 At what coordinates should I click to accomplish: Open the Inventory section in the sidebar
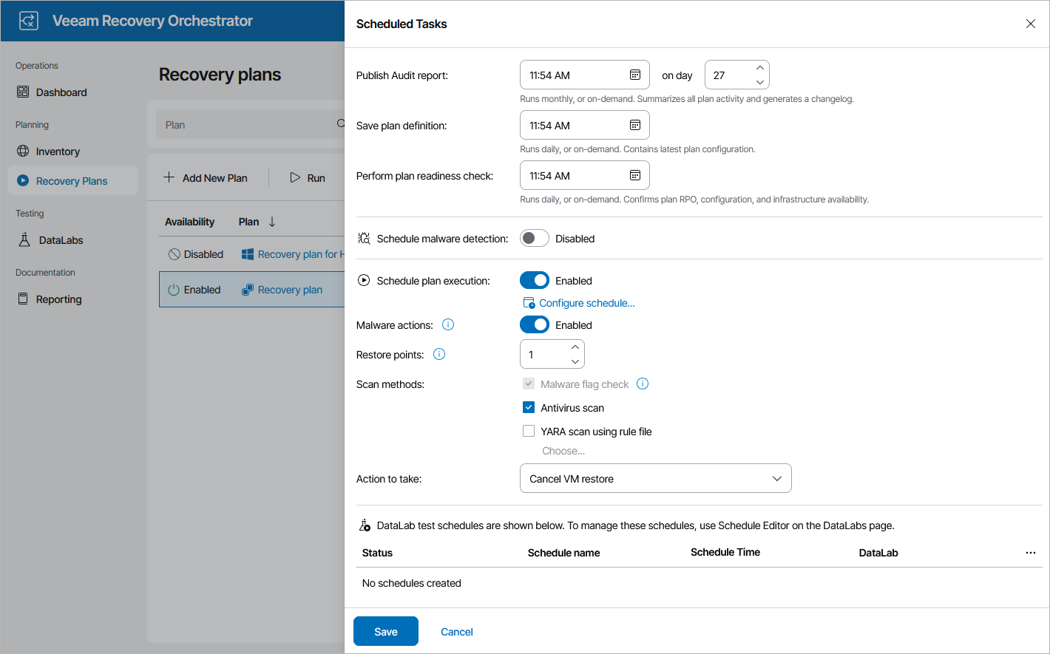point(58,151)
